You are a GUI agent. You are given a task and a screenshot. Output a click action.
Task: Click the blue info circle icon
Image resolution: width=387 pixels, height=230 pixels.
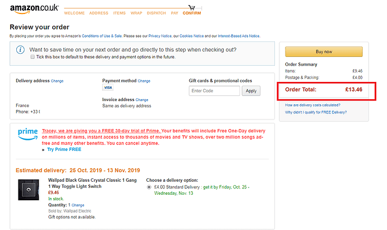[20, 50]
